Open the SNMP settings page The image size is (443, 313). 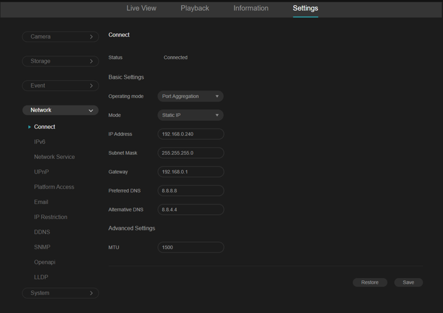click(42, 247)
